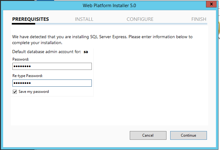The width and height of the screenshot is (220, 150).
Task: Go to the INSTALL step heading
Action: 84,19
